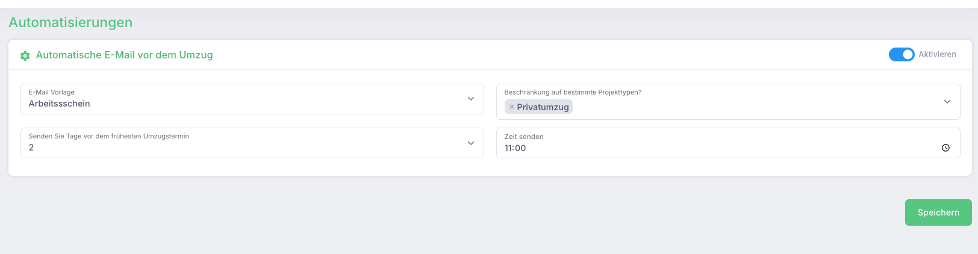The height and width of the screenshot is (254, 978).
Task: Click the Automatische E-Mail vor dem Umzug title
Action: coord(124,55)
